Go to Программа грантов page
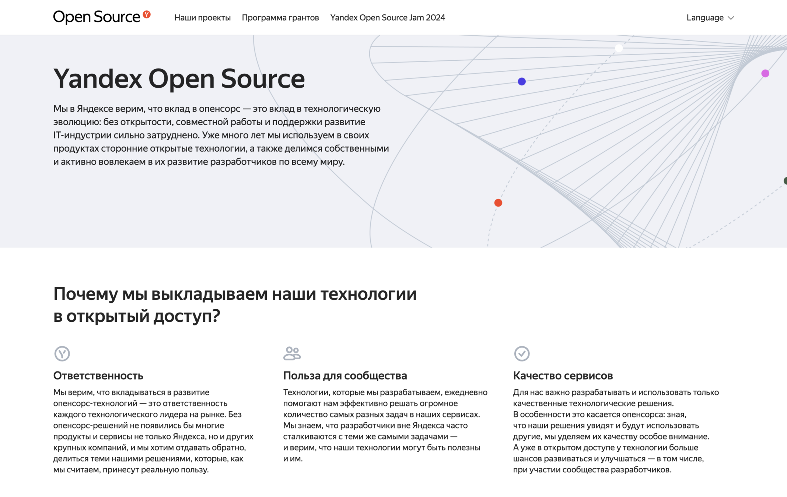The image size is (787, 497). [280, 18]
